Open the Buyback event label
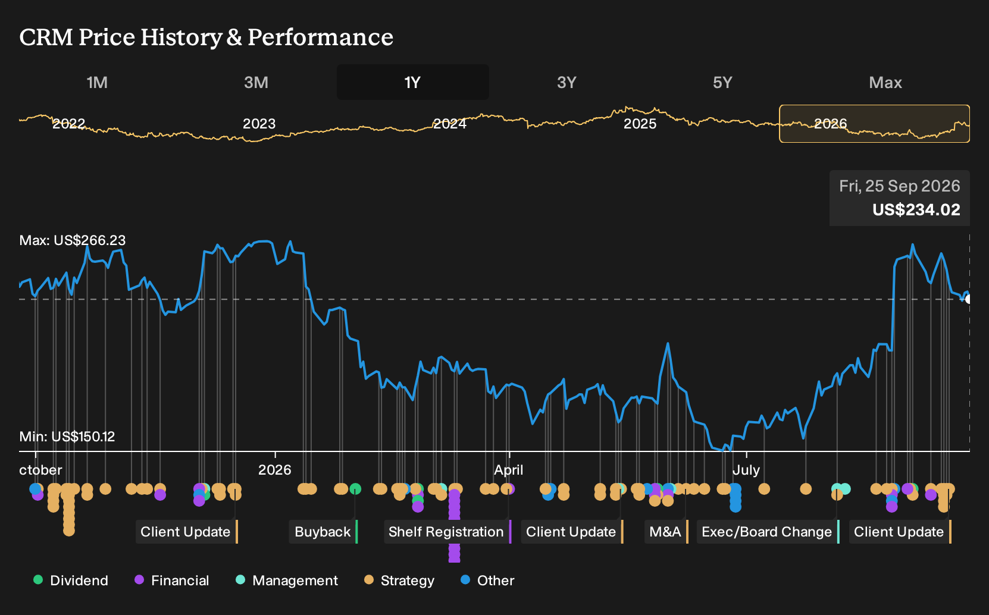 coord(323,532)
